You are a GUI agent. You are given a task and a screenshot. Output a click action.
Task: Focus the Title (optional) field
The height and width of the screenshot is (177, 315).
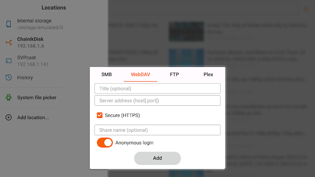pos(157,88)
